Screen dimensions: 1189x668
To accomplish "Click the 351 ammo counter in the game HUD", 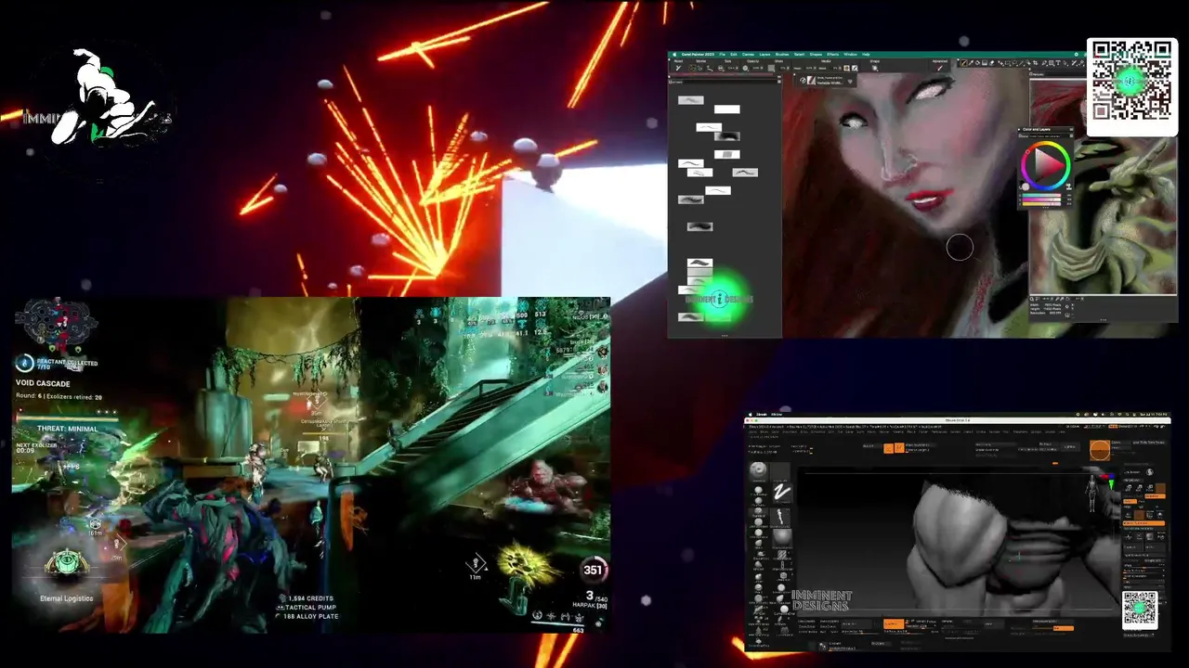I will [x=594, y=570].
